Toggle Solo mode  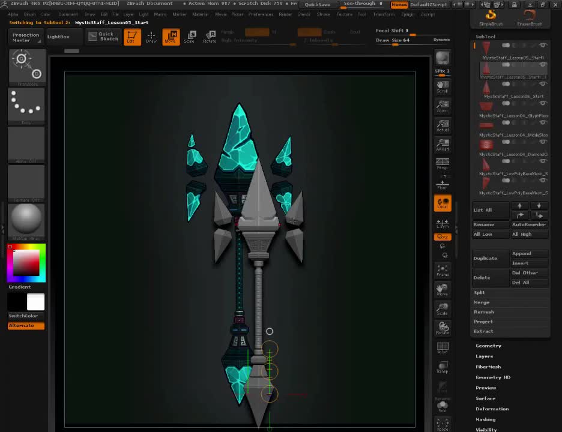tap(443, 407)
